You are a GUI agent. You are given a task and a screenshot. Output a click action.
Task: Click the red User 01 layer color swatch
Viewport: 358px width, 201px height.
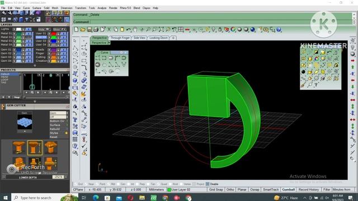pos(54,33)
